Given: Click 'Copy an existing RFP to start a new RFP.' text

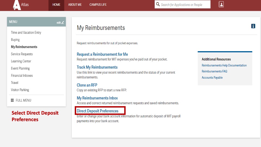Looking at the screenshot, I should tap(101, 90).
